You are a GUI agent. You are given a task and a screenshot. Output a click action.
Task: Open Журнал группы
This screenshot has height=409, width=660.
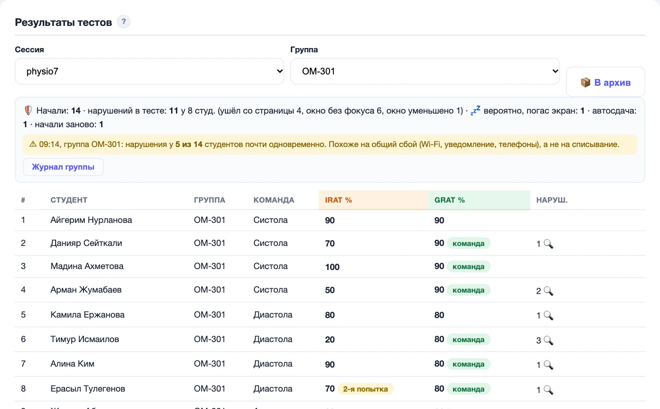pyautogui.click(x=63, y=167)
